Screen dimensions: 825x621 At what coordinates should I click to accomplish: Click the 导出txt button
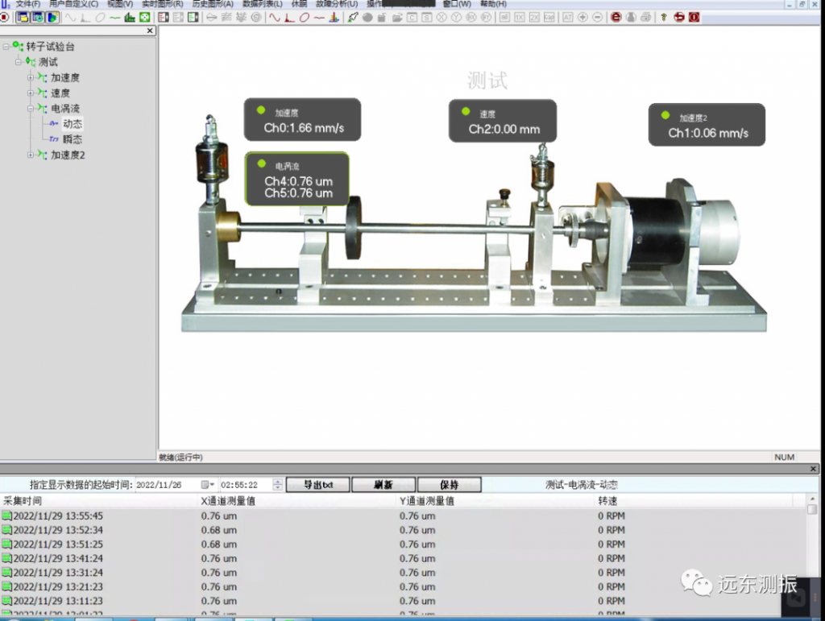coord(317,485)
